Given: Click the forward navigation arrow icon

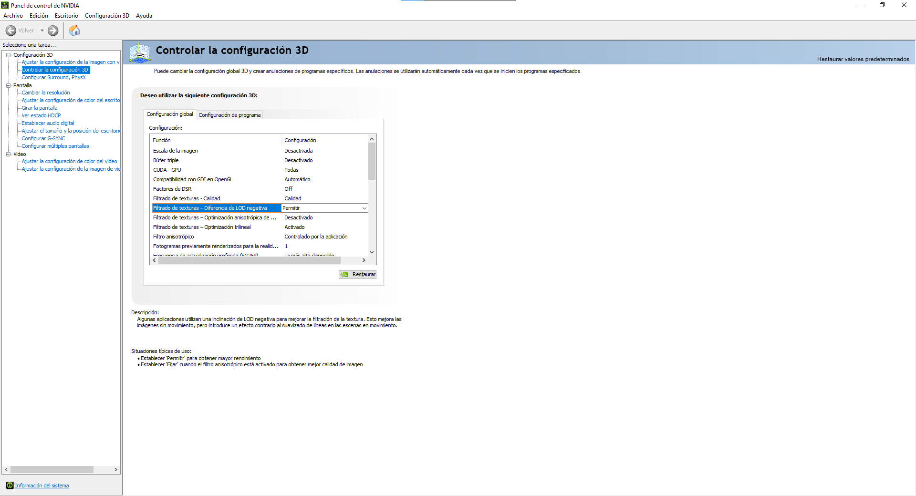Looking at the screenshot, I should (x=53, y=31).
